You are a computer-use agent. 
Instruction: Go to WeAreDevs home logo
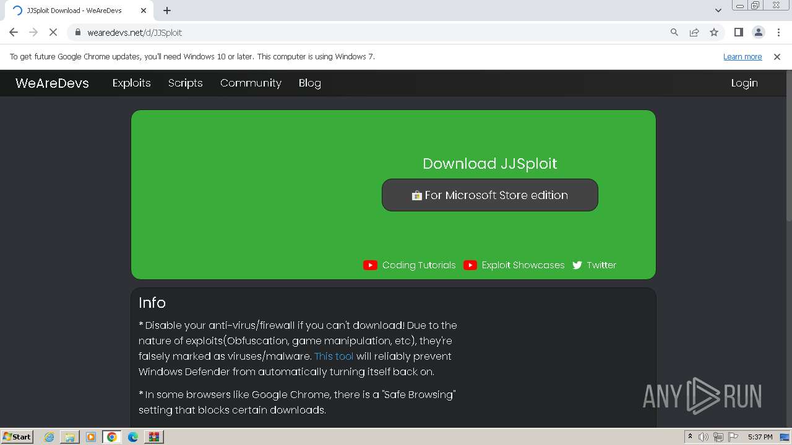pyautogui.click(x=52, y=83)
